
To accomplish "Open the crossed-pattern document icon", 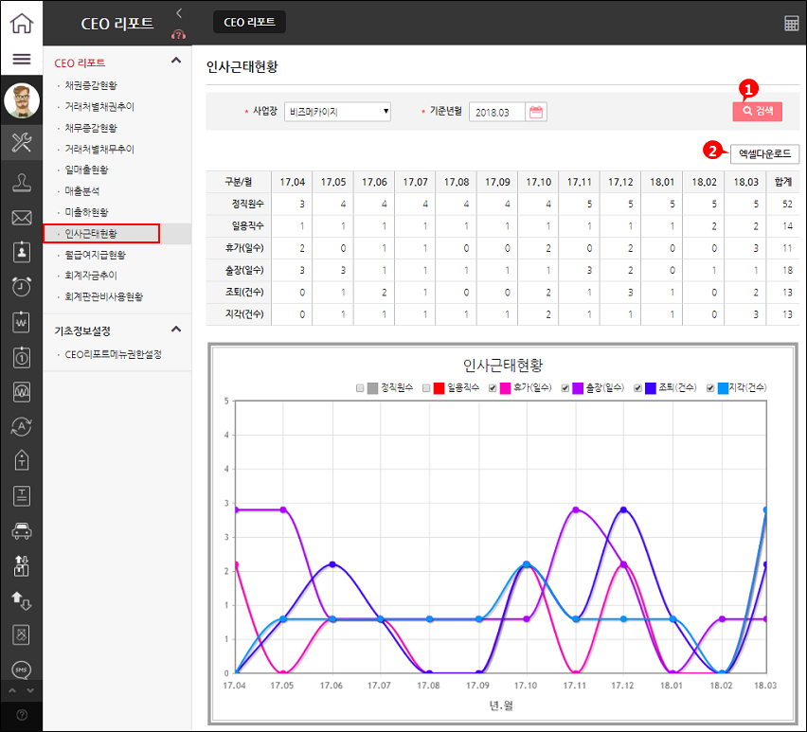I will point(22,634).
